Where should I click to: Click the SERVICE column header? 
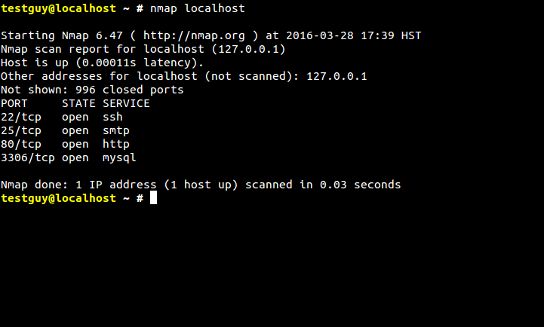126,103
